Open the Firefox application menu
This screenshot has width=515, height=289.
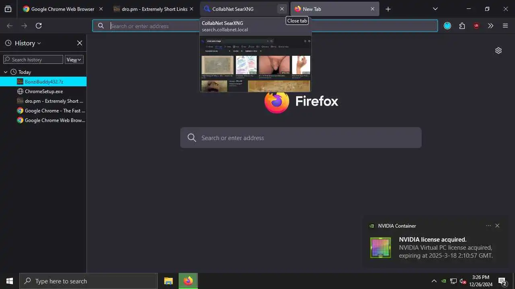[505, 26]
